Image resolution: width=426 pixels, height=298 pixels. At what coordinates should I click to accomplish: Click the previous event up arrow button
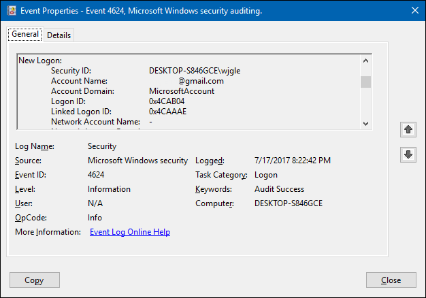coord(408,129)
